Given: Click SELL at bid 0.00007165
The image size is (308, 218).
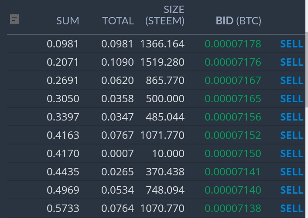Looking at the screenshot, I should pyautogui.click(x=292, y=98).
